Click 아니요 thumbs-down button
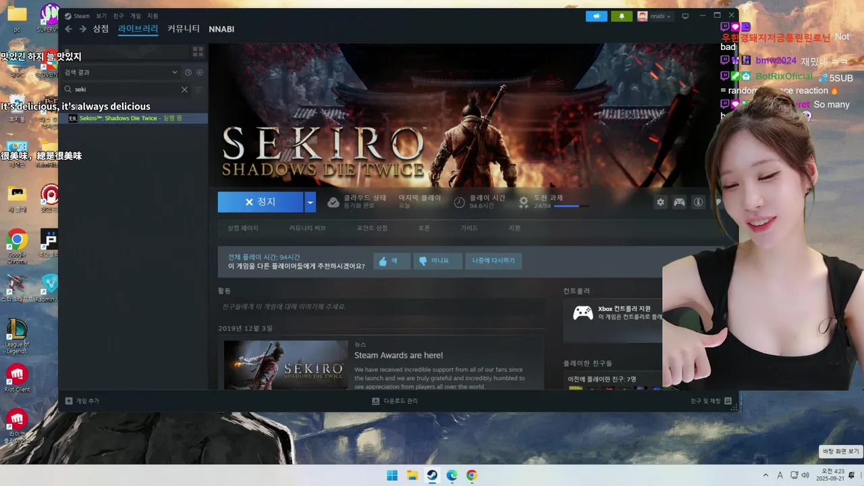Image resolution: width=864 pixels, height=486 pixels. click(x=437, y=261)
